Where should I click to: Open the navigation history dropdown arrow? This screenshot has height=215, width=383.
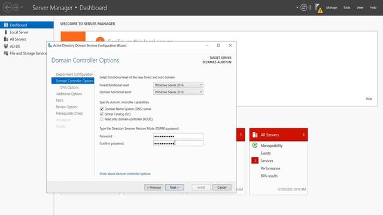(22, 7)
